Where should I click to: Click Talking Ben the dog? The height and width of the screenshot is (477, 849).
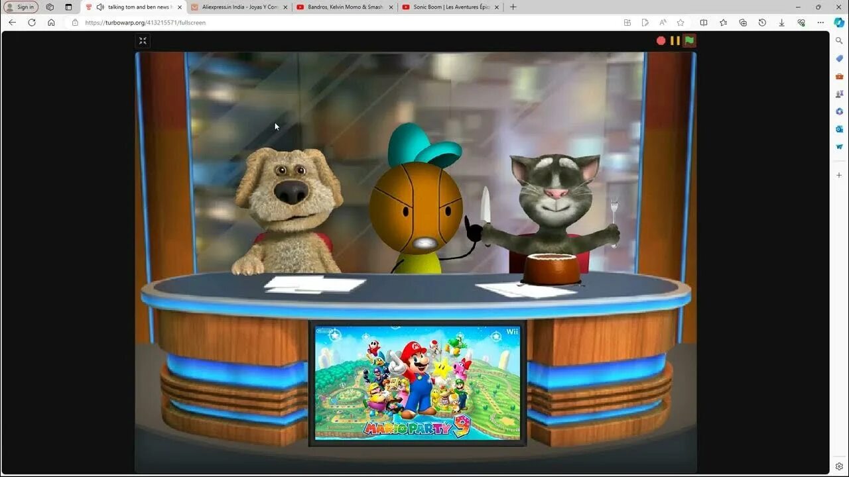tap(288, 211)
